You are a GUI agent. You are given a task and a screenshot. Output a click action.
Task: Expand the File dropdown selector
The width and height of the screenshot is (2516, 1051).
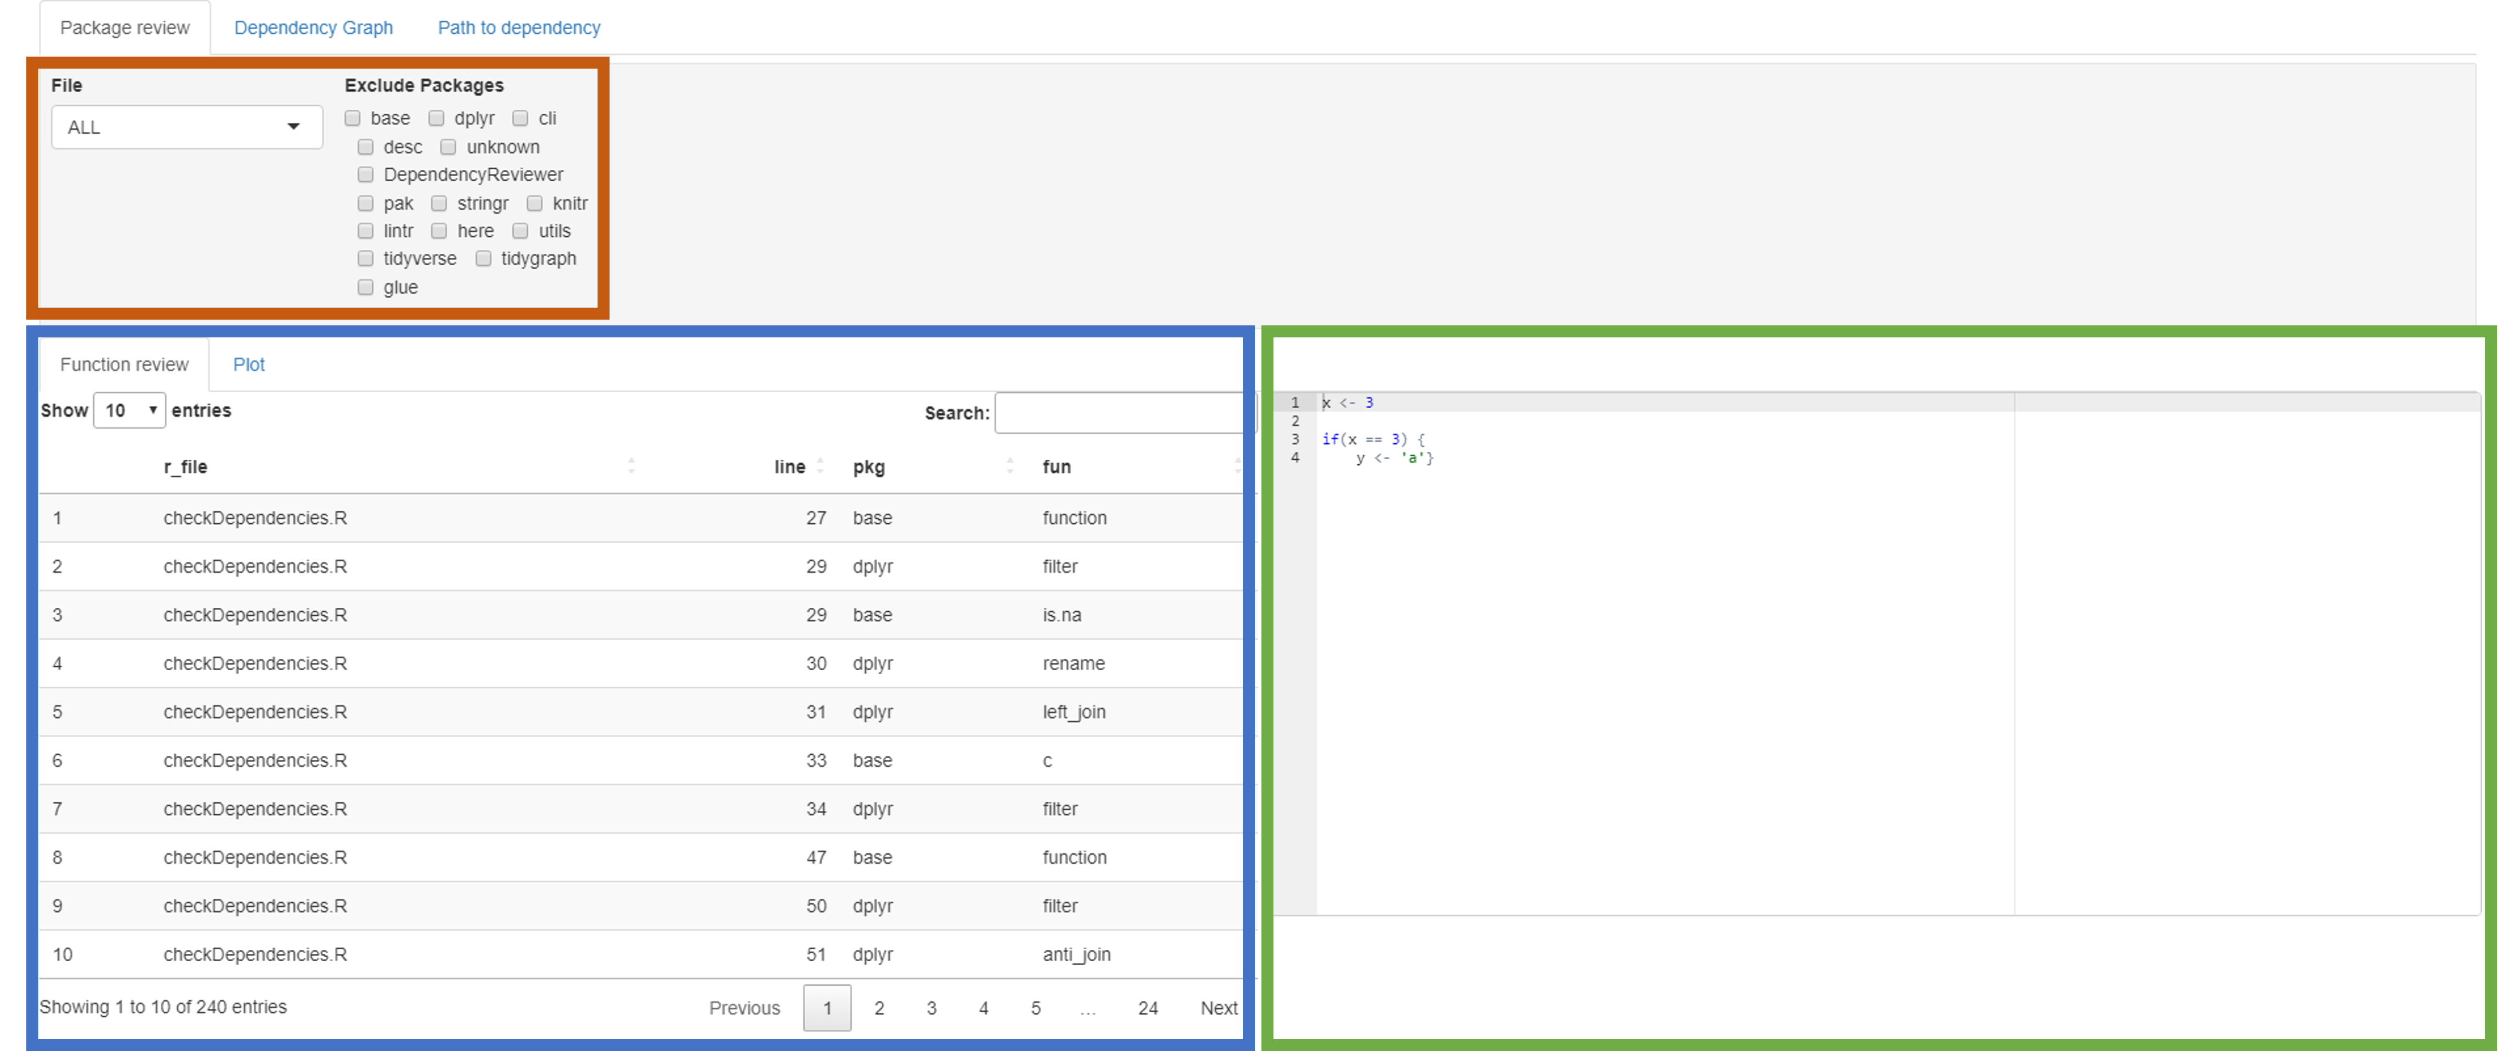coord(289,125)
